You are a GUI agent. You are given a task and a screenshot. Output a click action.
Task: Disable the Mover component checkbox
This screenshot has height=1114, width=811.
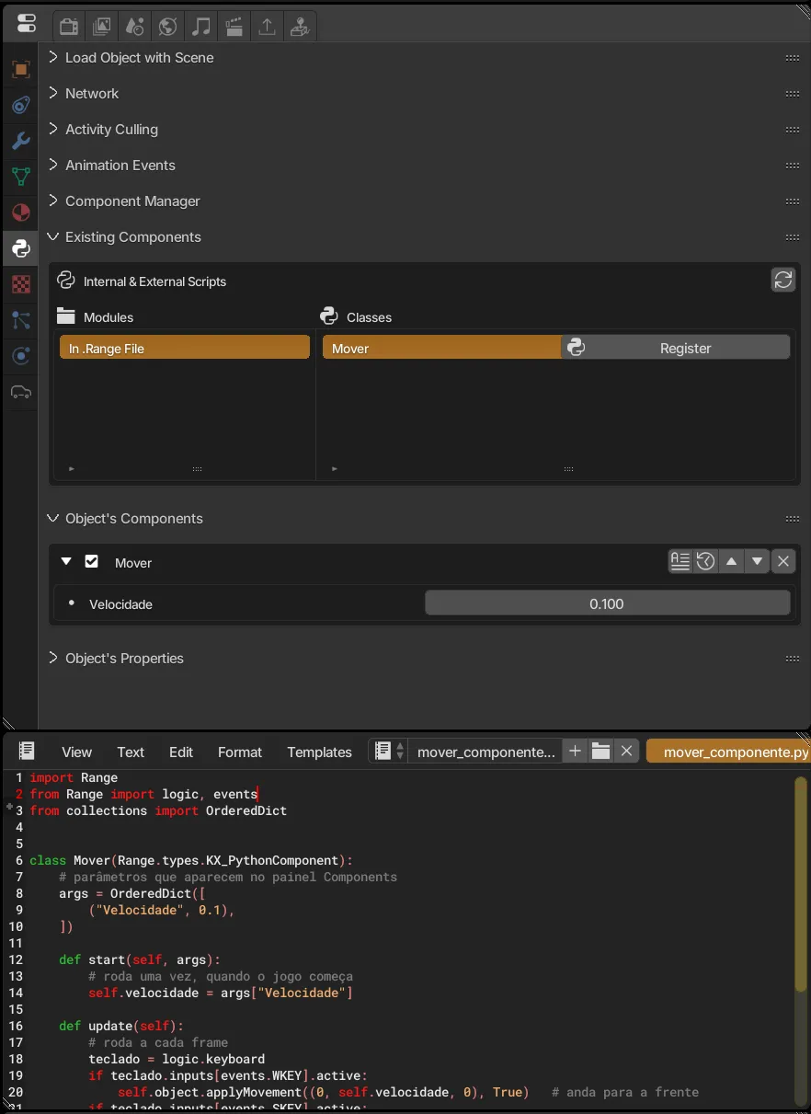point(91,561)
